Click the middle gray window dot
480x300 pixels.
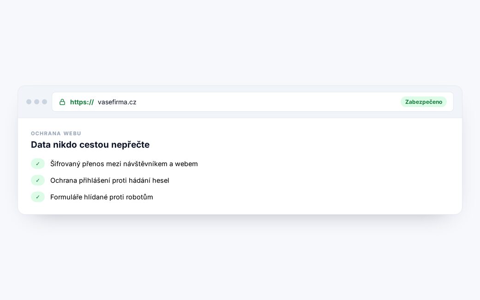click(37, 102)
